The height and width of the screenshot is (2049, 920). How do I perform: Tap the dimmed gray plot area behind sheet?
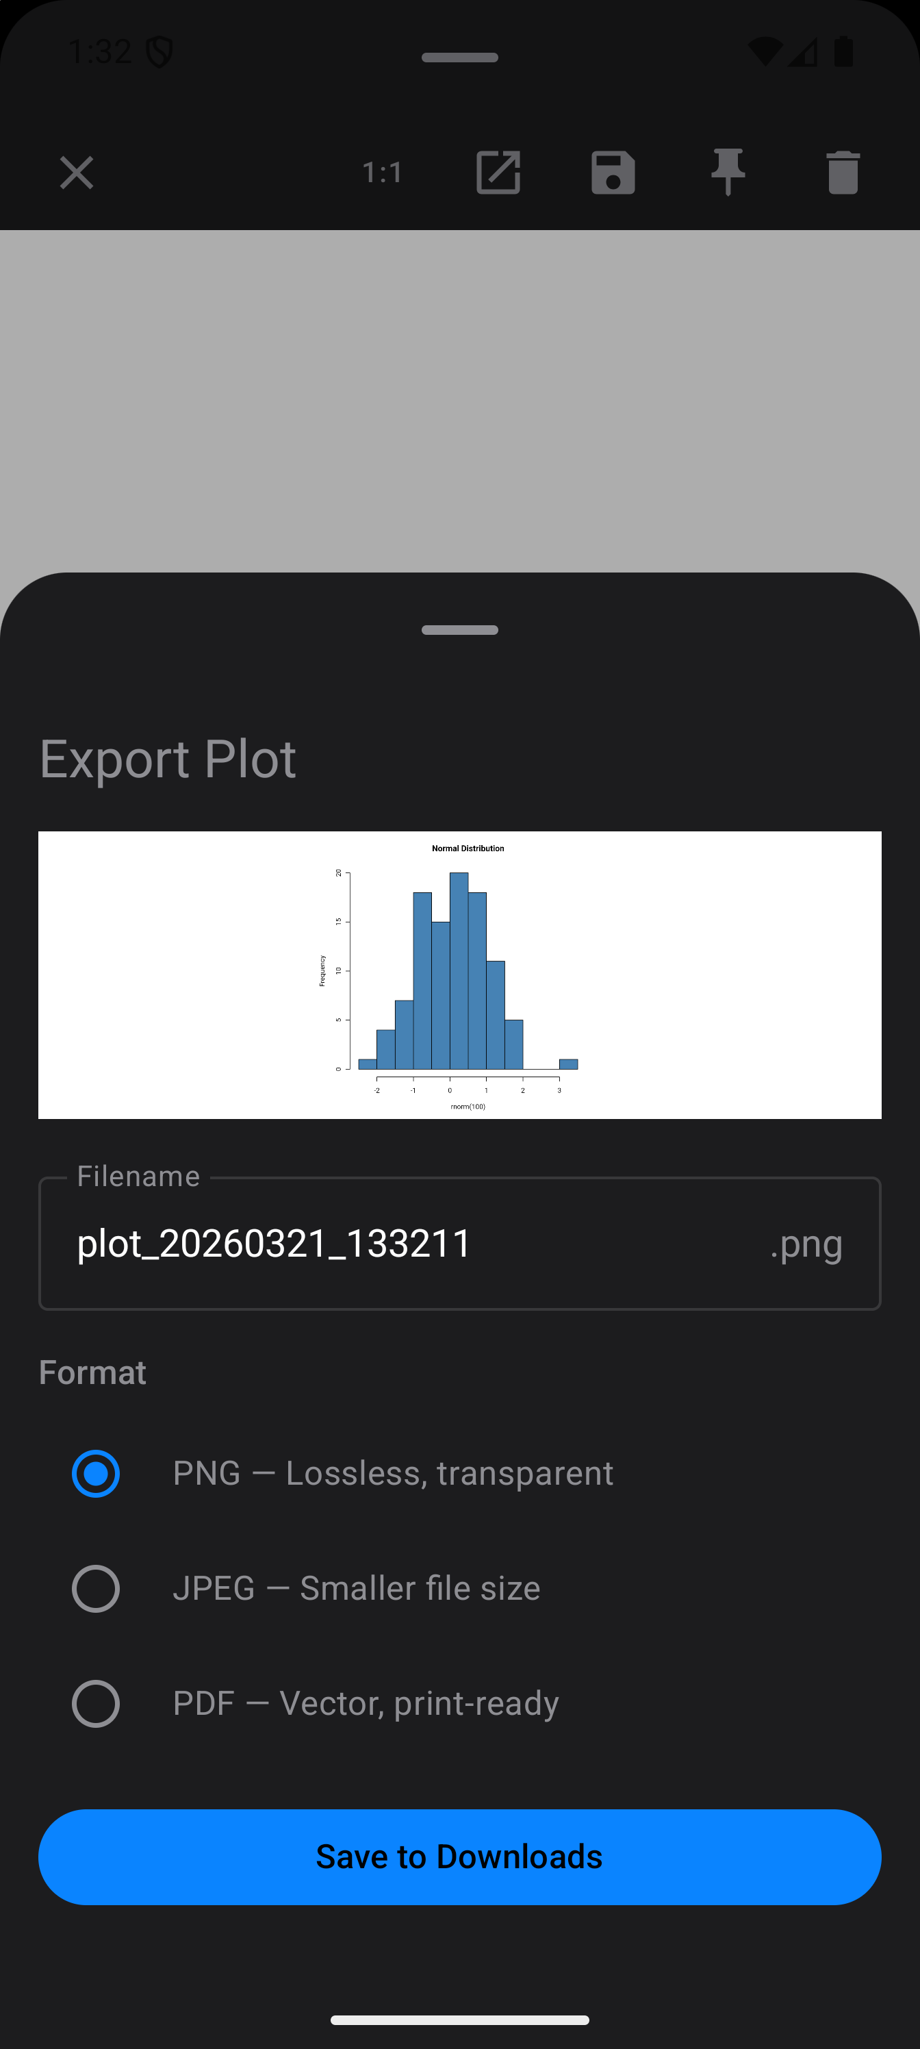pyautogui.click(x=459, y=398)
